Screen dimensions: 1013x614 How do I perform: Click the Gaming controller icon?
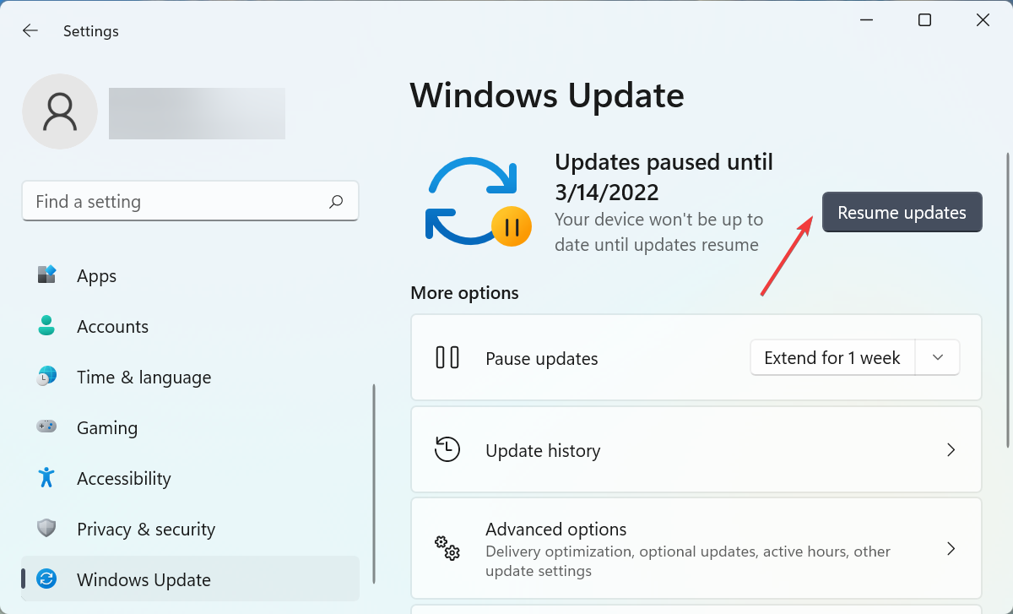46,427
